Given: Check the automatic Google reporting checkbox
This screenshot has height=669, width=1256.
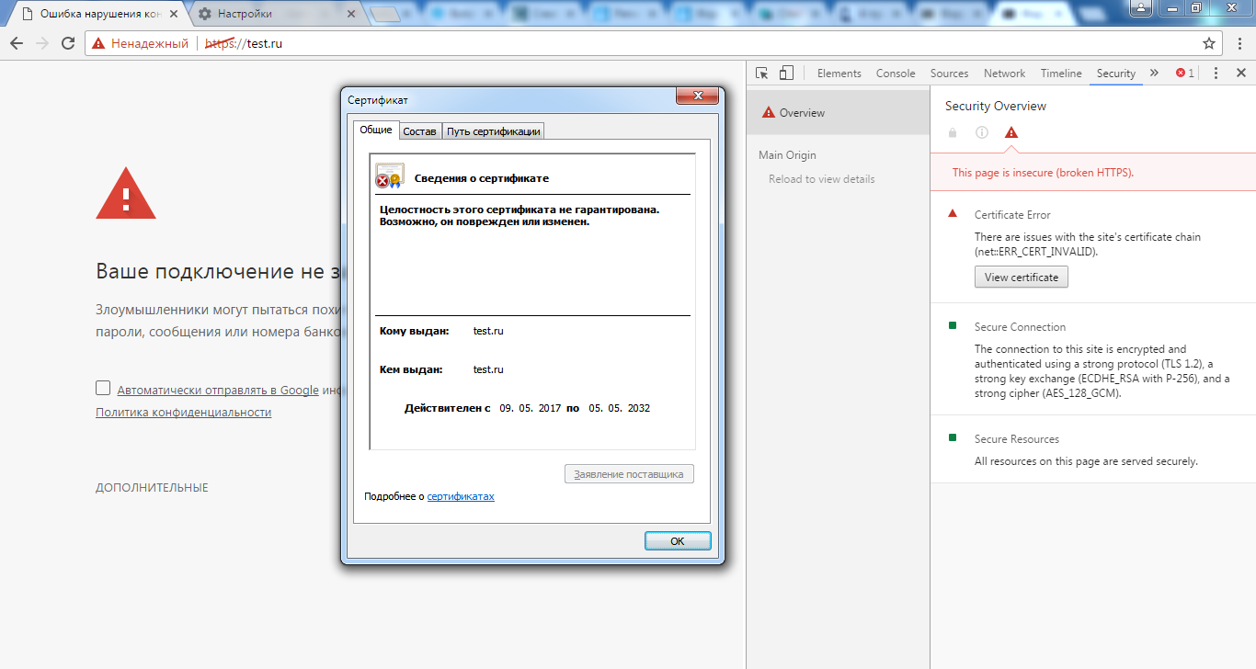Looking at the screenshot, I should coord(103,388).
